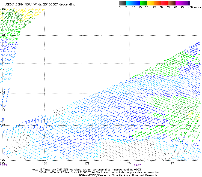
Task: Click the legend number 25
Action: tap(154, 7)
